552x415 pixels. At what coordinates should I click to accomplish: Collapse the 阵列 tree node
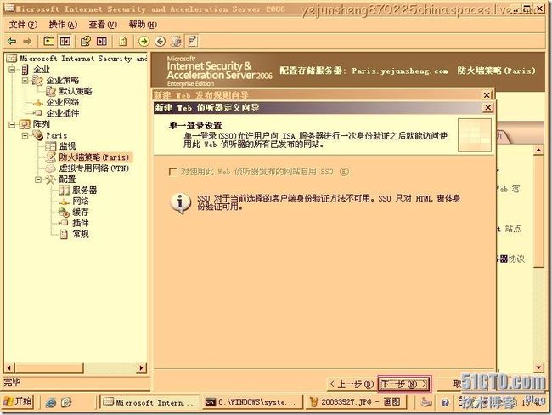(13, 124)
